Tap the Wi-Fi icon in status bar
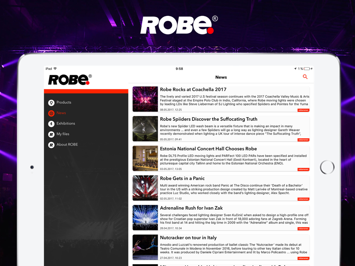The height and width of the screenshot is (266, 355). pyautogui.click(x=55, y=68)
